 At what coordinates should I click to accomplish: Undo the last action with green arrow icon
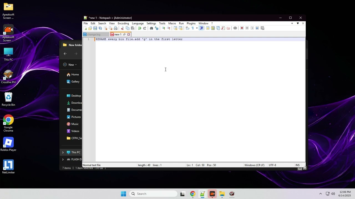point(140,28)
